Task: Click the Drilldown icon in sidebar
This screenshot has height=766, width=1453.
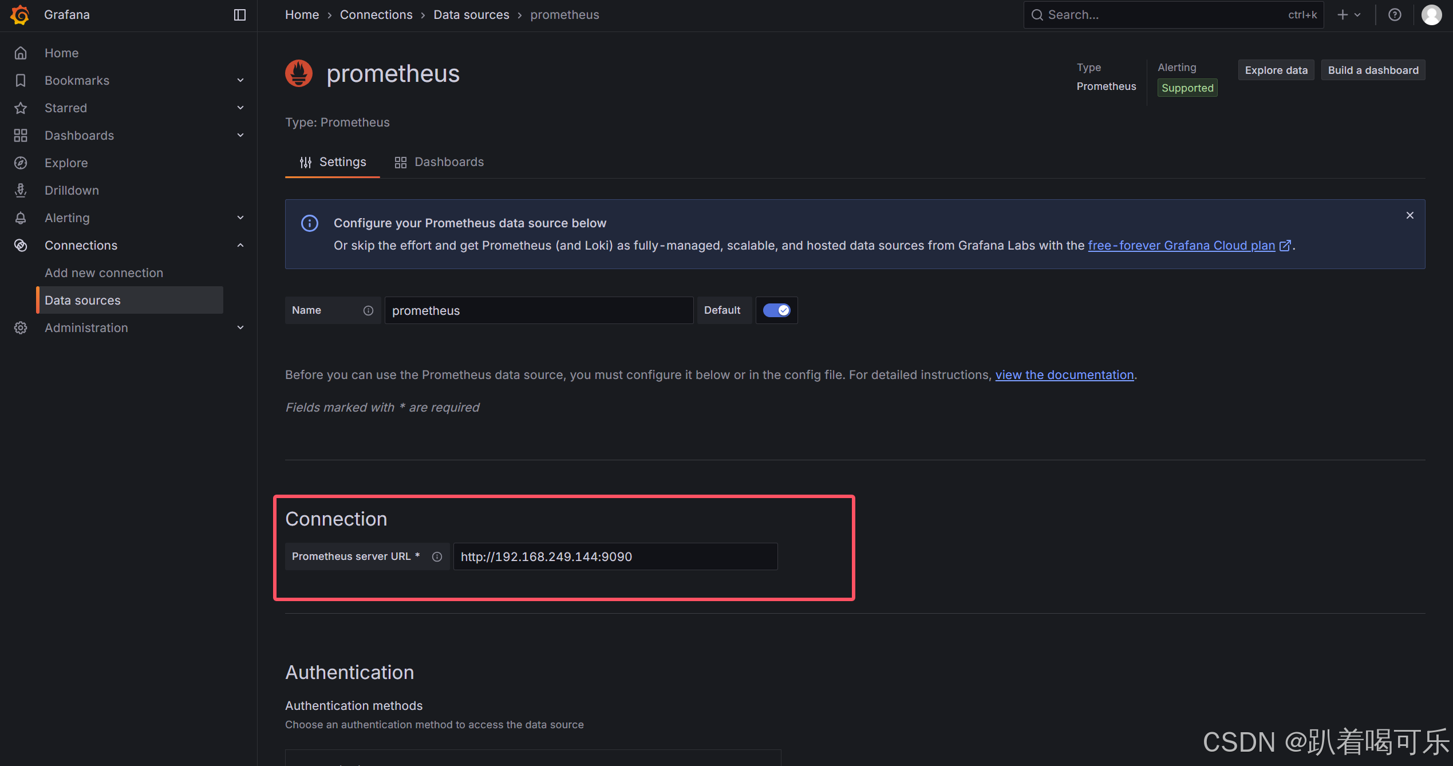Action: point(21,190)
